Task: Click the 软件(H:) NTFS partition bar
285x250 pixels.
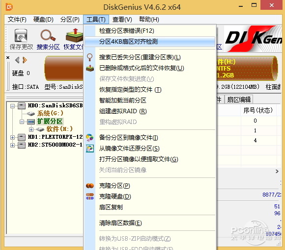Action: click(247, 68)
